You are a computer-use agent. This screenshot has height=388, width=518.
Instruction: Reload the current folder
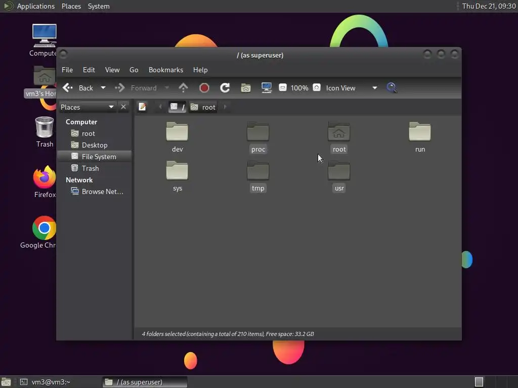225,88
